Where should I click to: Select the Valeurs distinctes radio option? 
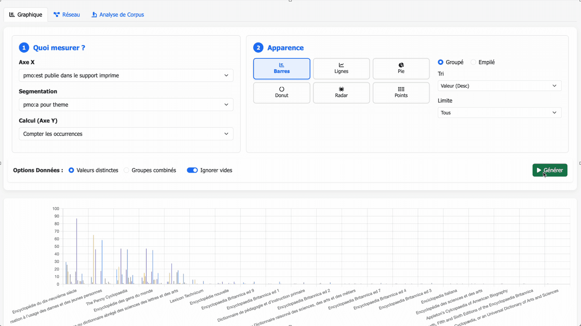[x=72, y=170]
